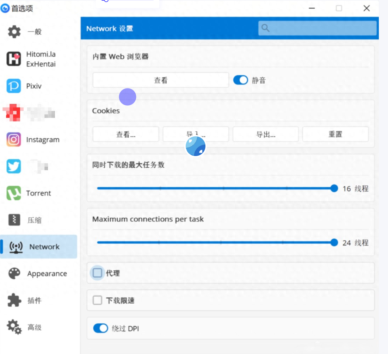Switch to the Network tab
Image resolution: width=388 pixels, height=354 pixels.
(39, 247)
